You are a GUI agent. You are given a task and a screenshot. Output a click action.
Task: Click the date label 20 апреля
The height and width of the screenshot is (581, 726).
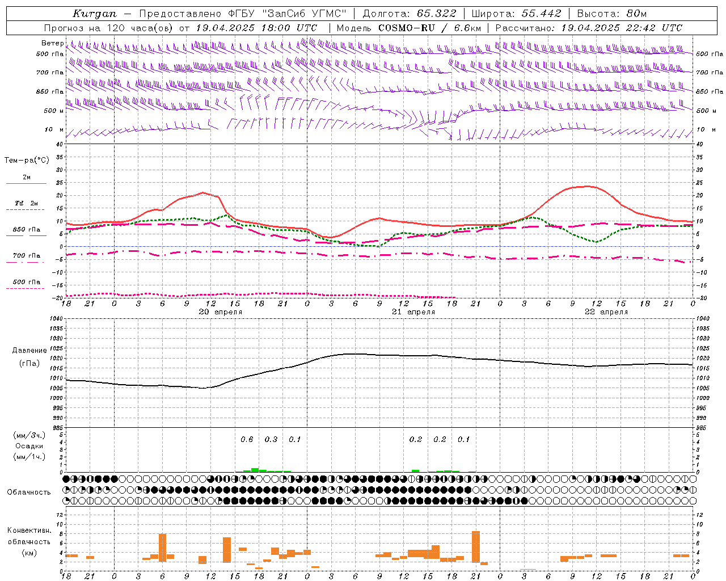pyautogui.click(x=220, y=312)
